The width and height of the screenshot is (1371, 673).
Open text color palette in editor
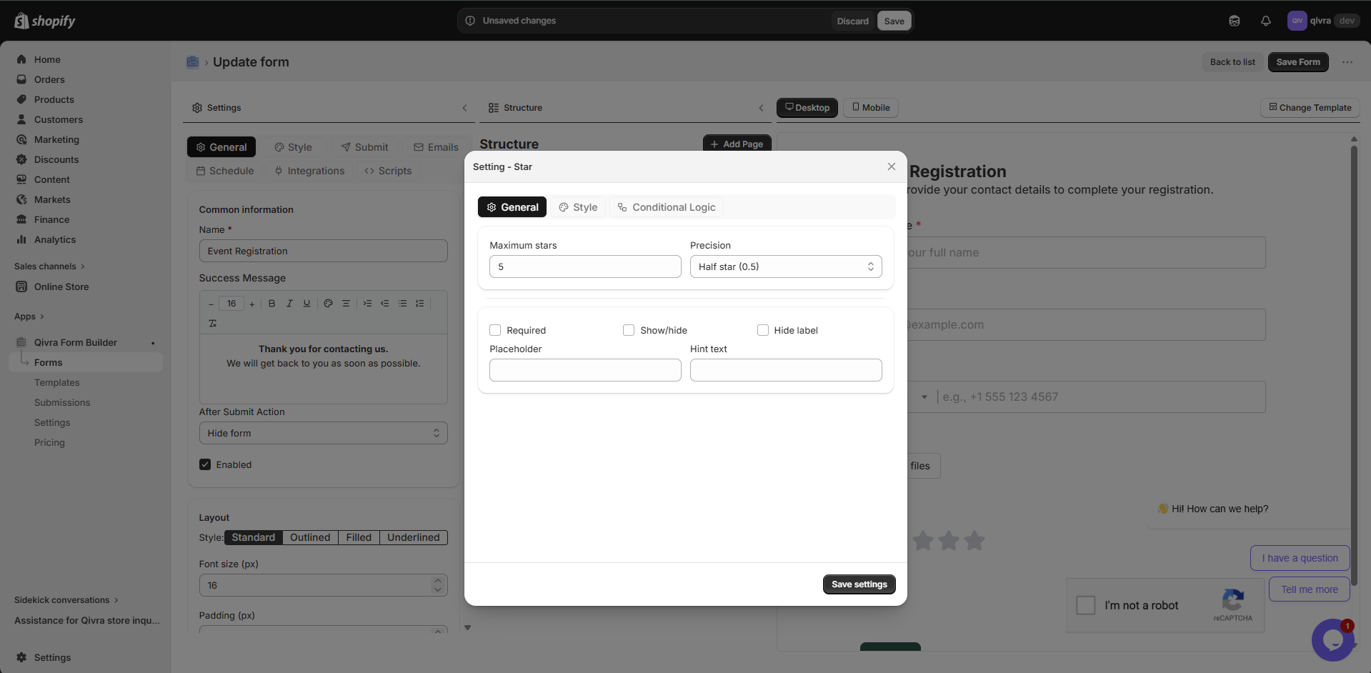[328, 304]
